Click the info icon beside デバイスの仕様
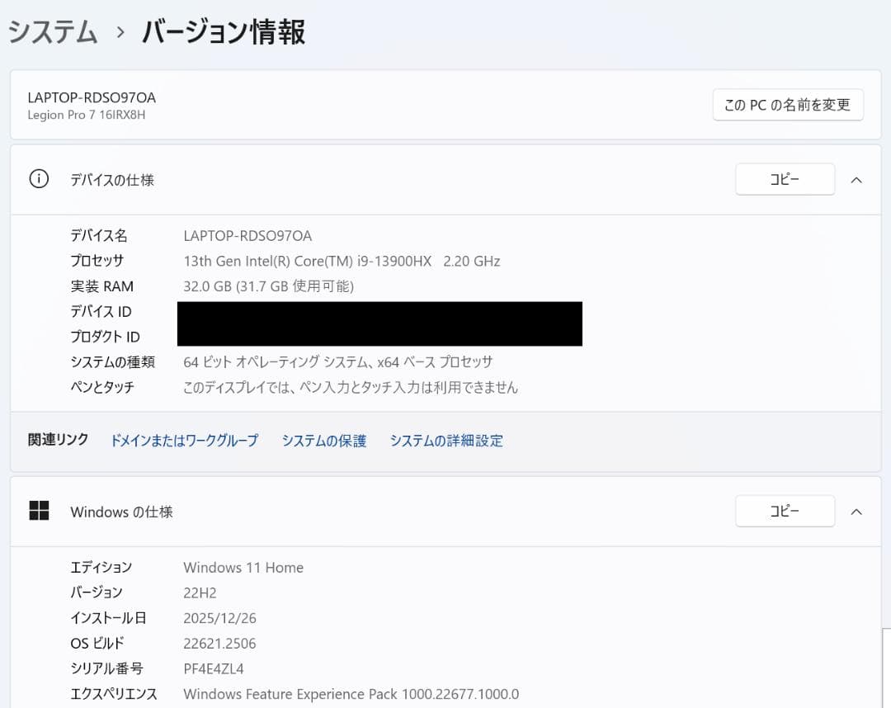This screenshot has height=708, width=891. click(x=38, y=179)
